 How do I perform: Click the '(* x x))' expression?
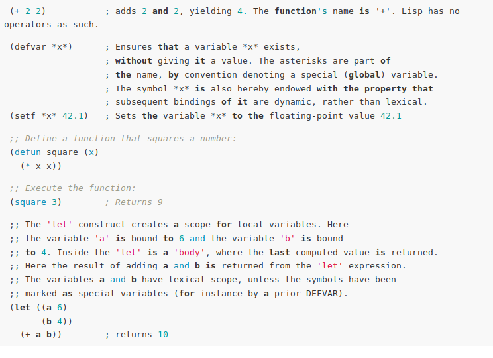(x=41, y=166)
